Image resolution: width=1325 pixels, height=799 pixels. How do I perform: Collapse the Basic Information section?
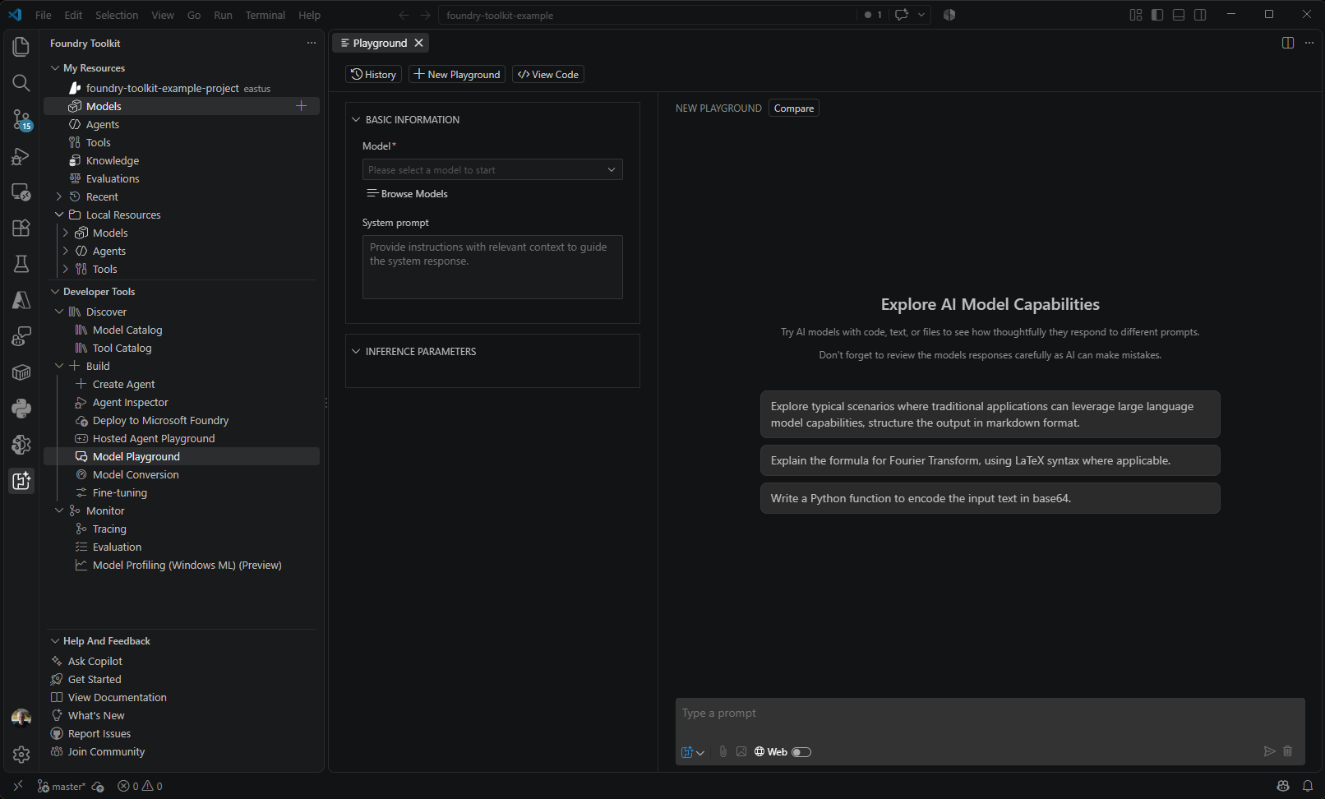click(x=356, y=119)
